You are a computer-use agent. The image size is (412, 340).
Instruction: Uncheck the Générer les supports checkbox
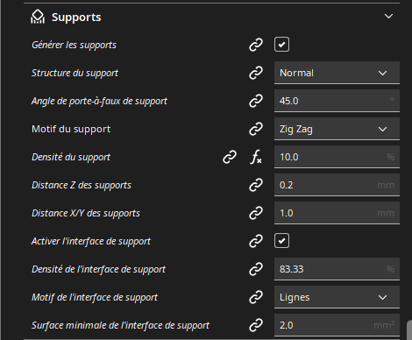tap(281, 45)
